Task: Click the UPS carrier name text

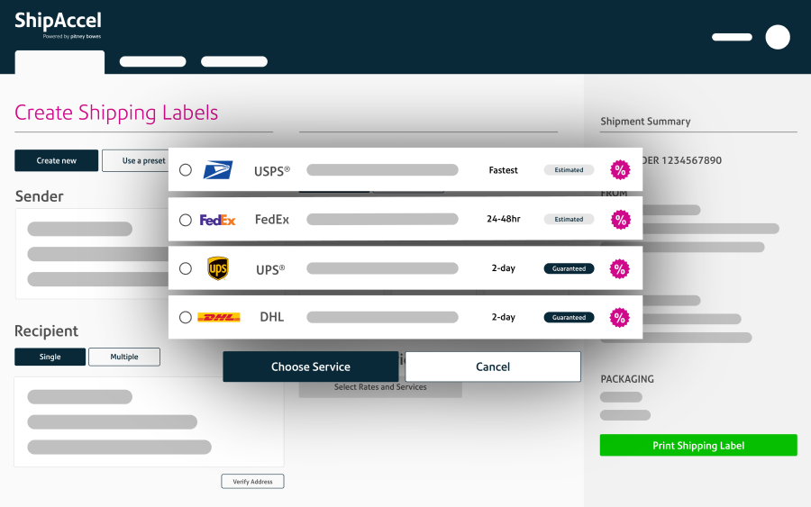Action: point(270,270)
